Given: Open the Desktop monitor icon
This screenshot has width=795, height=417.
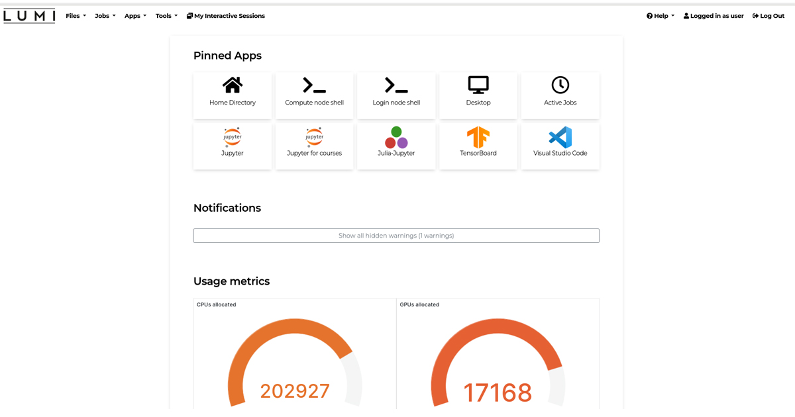Looking at the screenshot, I should (478, 85).
